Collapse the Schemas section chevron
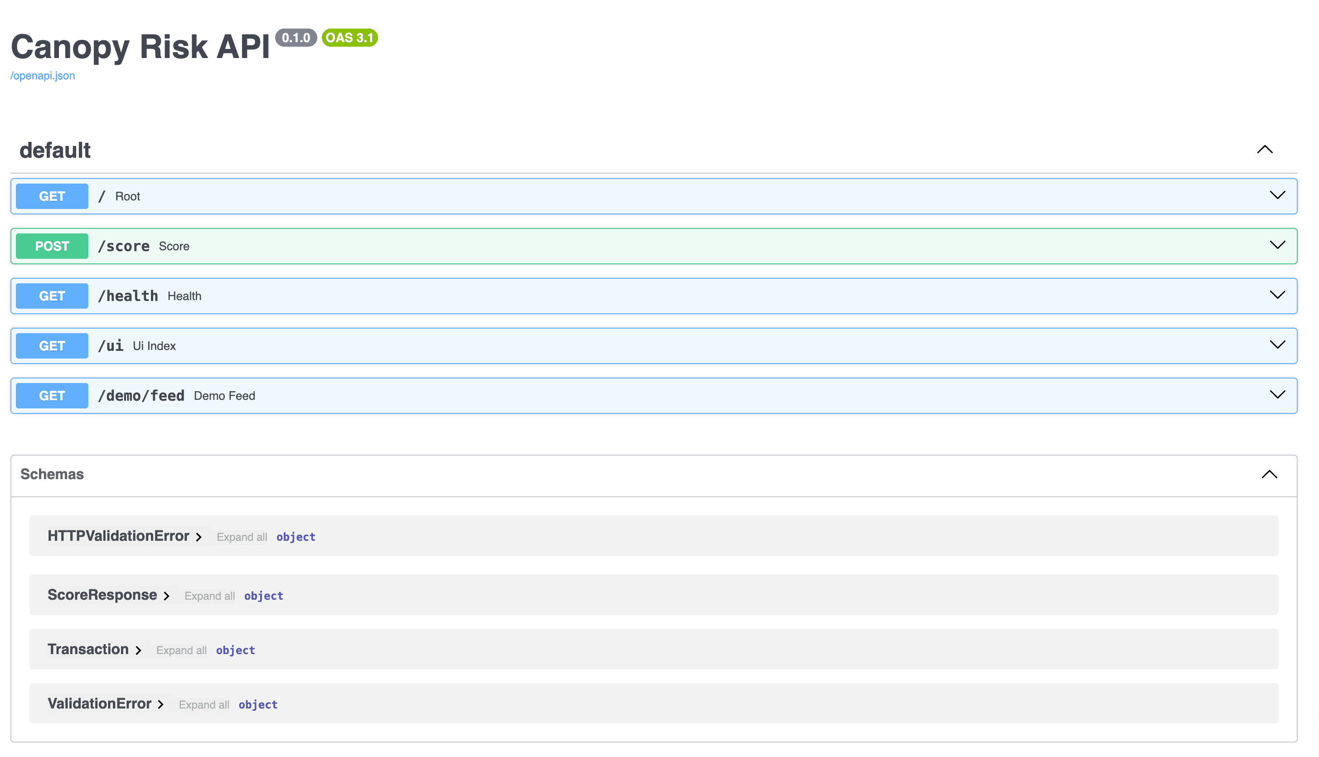This screenshot has width=1319, height=757. click(1269, 475)
